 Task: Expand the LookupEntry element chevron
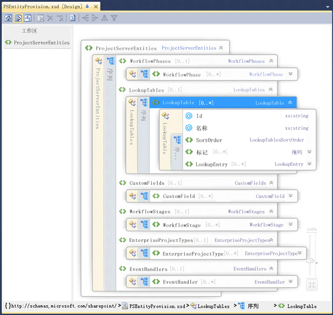pos(309,164)
